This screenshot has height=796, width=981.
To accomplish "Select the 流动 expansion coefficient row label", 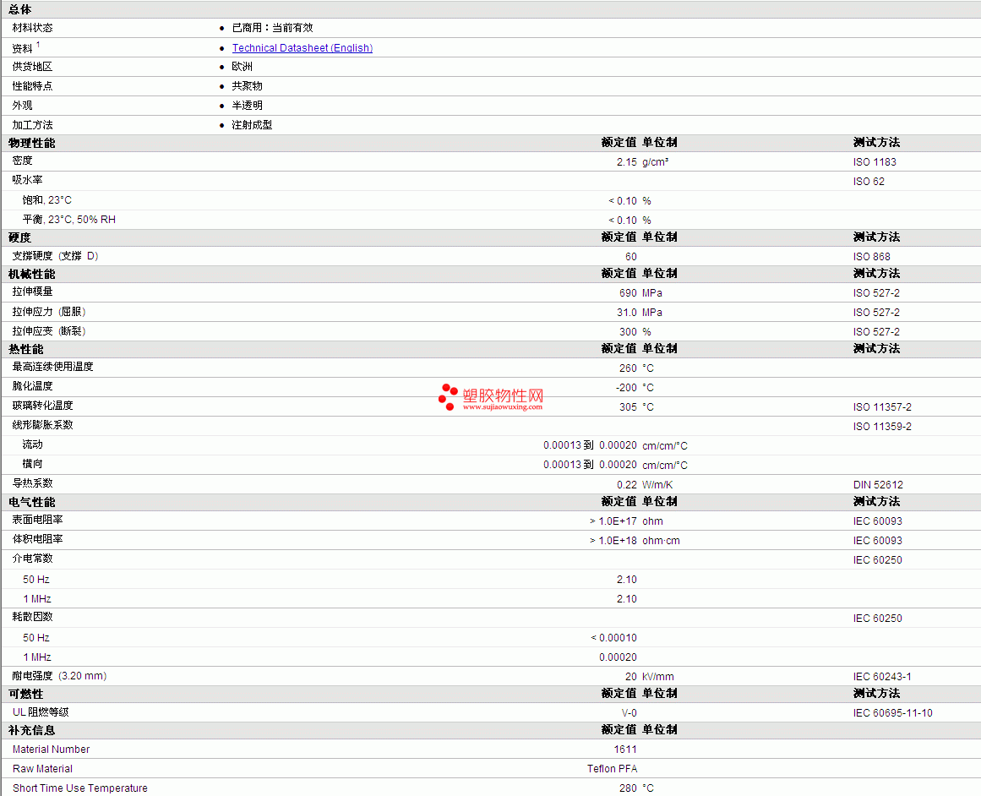I will point(33,445).
